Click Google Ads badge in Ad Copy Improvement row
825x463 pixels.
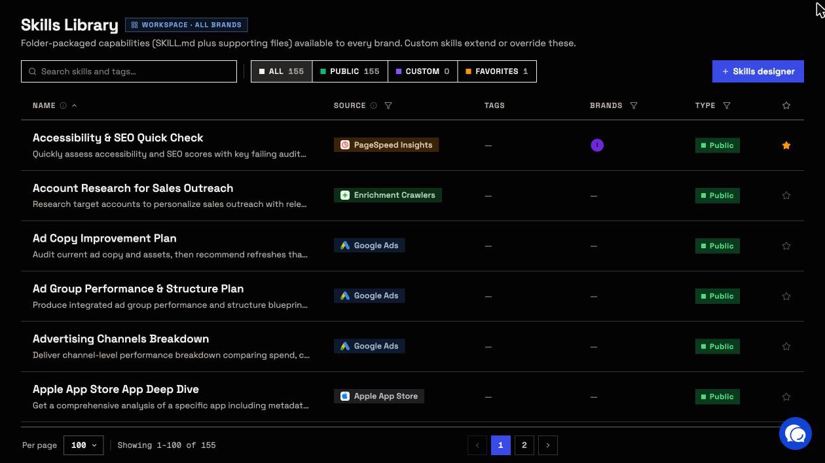click(369, 246)
